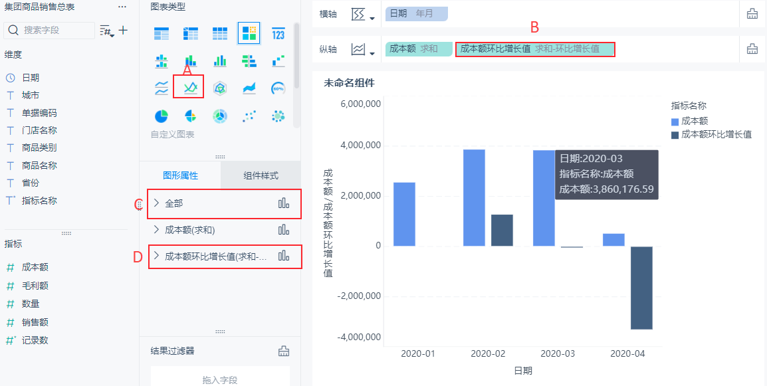Click the 成本额环比增长值 legend color swatch
The width and height of the screenshot is (767, 386).
[675, 135]
